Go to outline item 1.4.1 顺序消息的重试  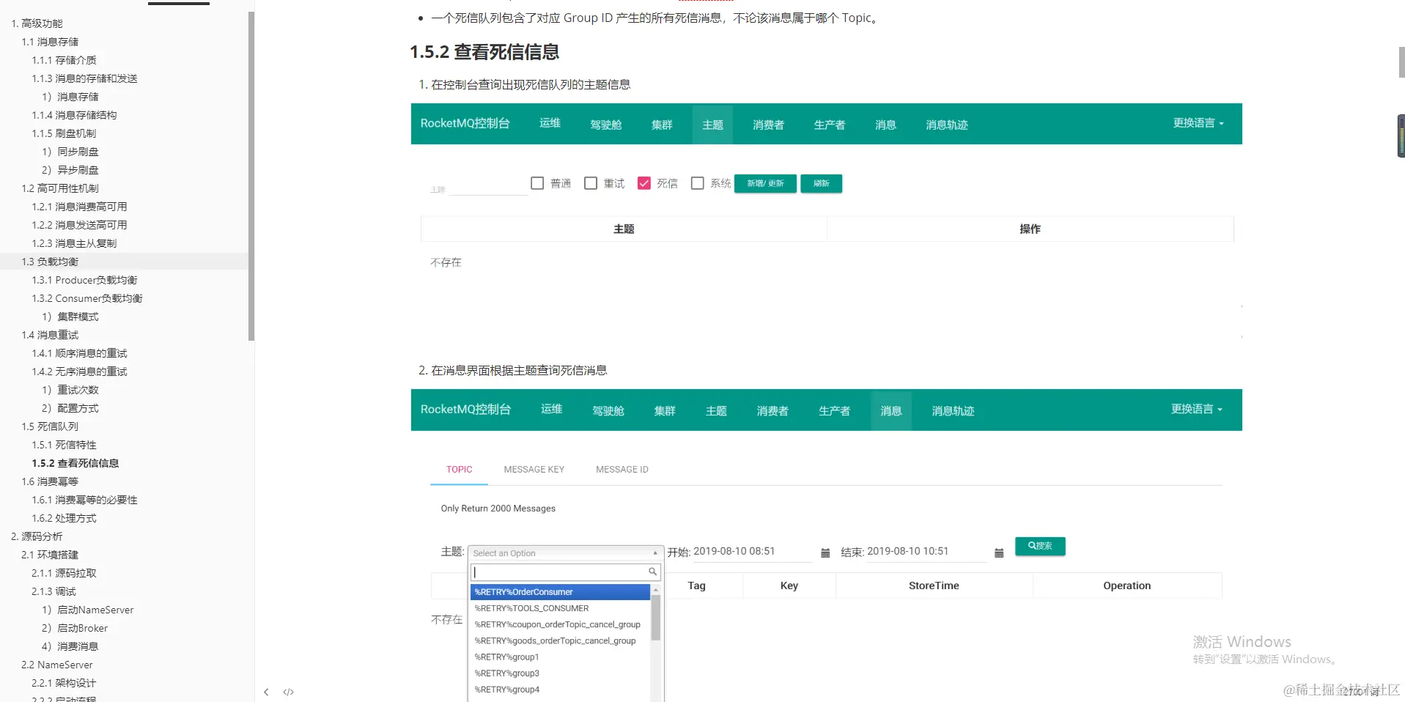click(79, 353)
